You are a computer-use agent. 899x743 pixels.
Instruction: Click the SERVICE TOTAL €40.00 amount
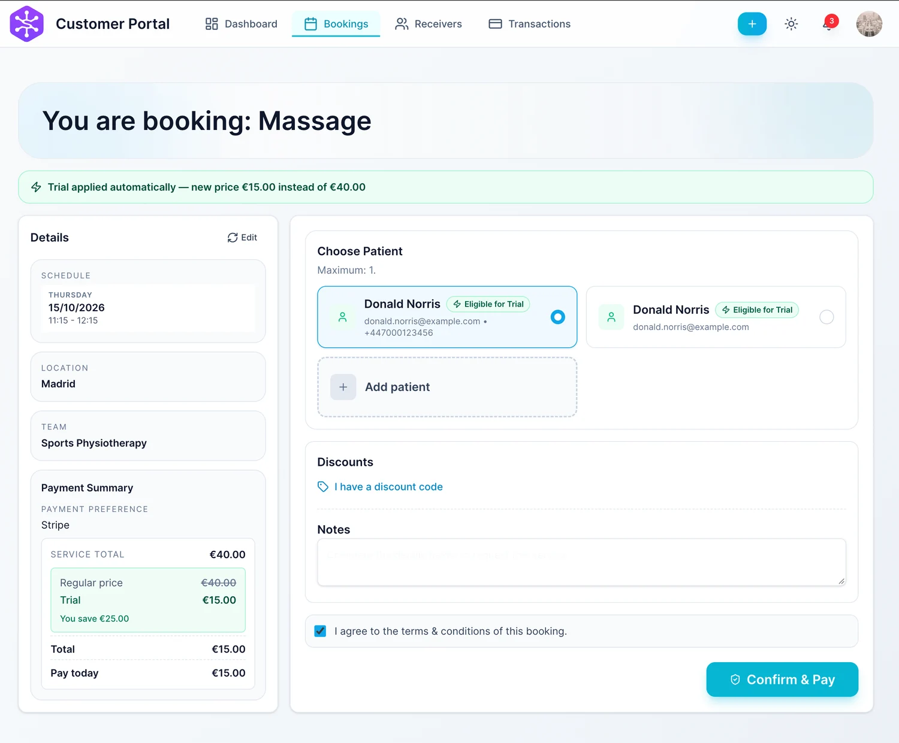pos(227,554)
